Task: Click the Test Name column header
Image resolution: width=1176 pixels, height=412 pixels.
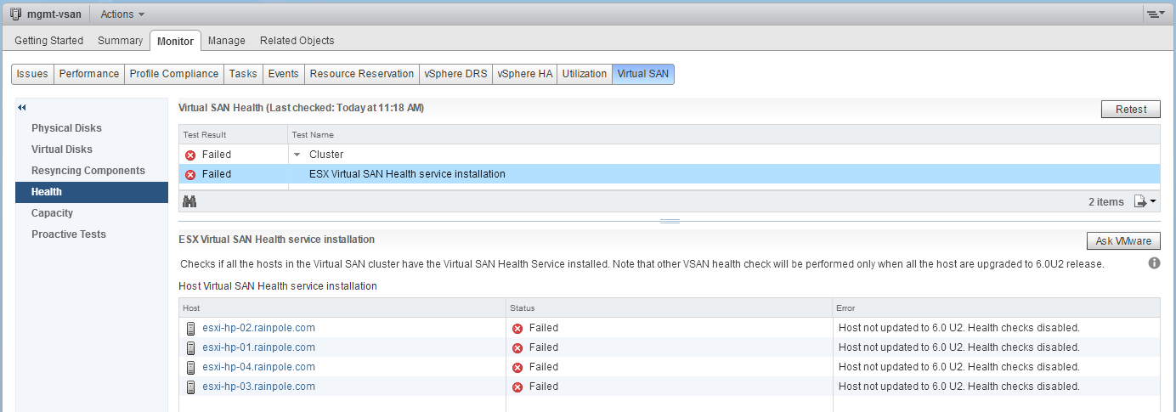Action: [313, 134]
